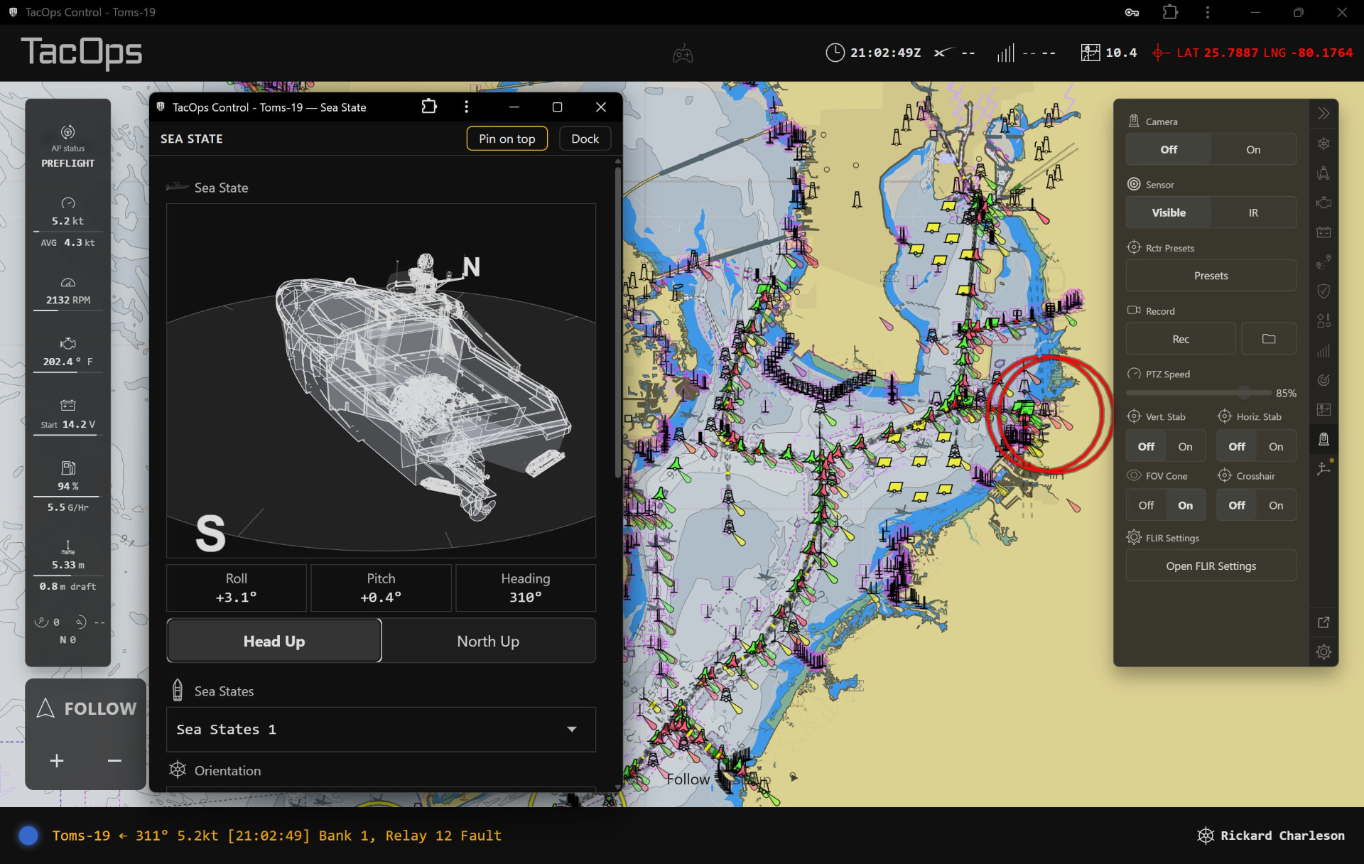Screen dimensions: 1364x864
Task: Turn Camera On
Action: [x=1253, y=149]
